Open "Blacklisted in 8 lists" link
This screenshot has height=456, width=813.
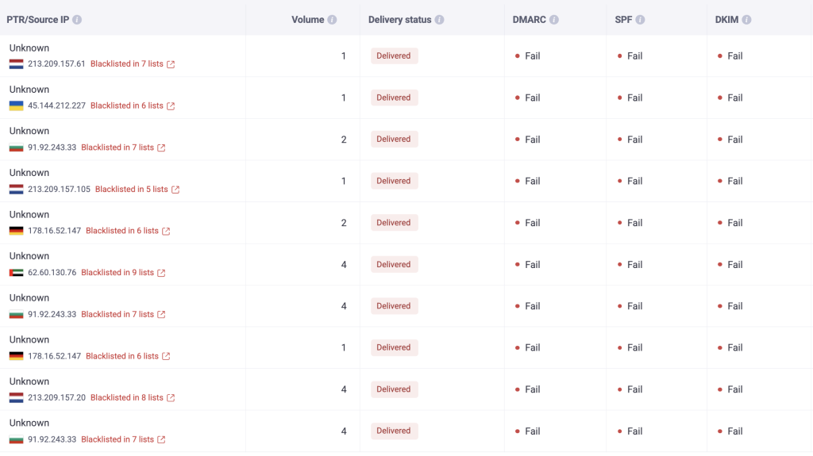tap(127, 398)
